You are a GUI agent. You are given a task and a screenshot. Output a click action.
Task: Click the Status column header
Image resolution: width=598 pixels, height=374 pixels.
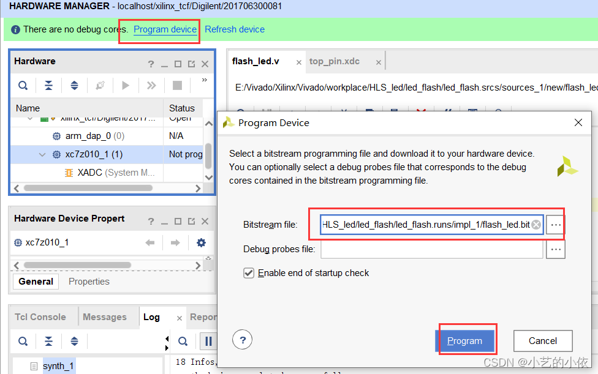(183, 108)
